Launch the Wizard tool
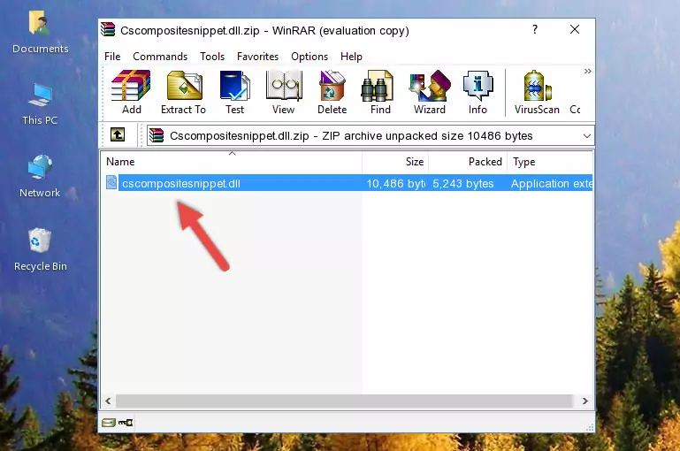 tap(430, 92)
